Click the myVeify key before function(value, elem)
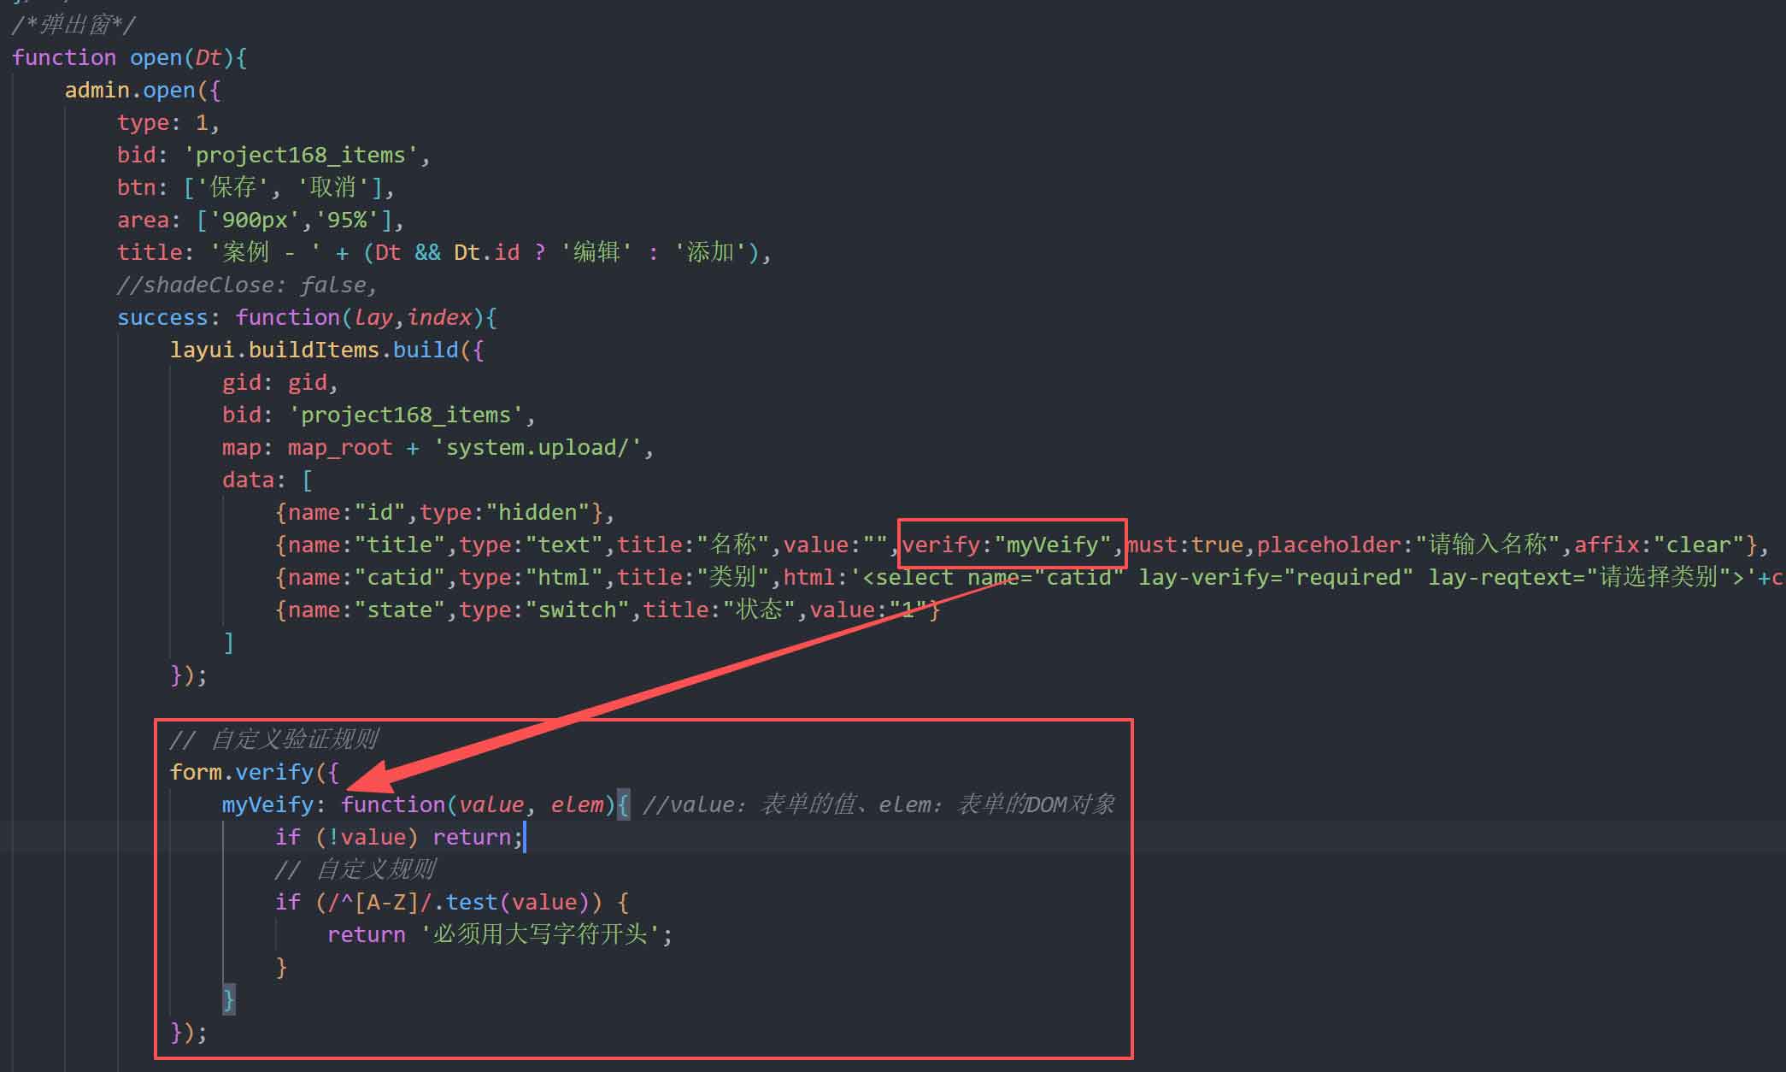 267,804
